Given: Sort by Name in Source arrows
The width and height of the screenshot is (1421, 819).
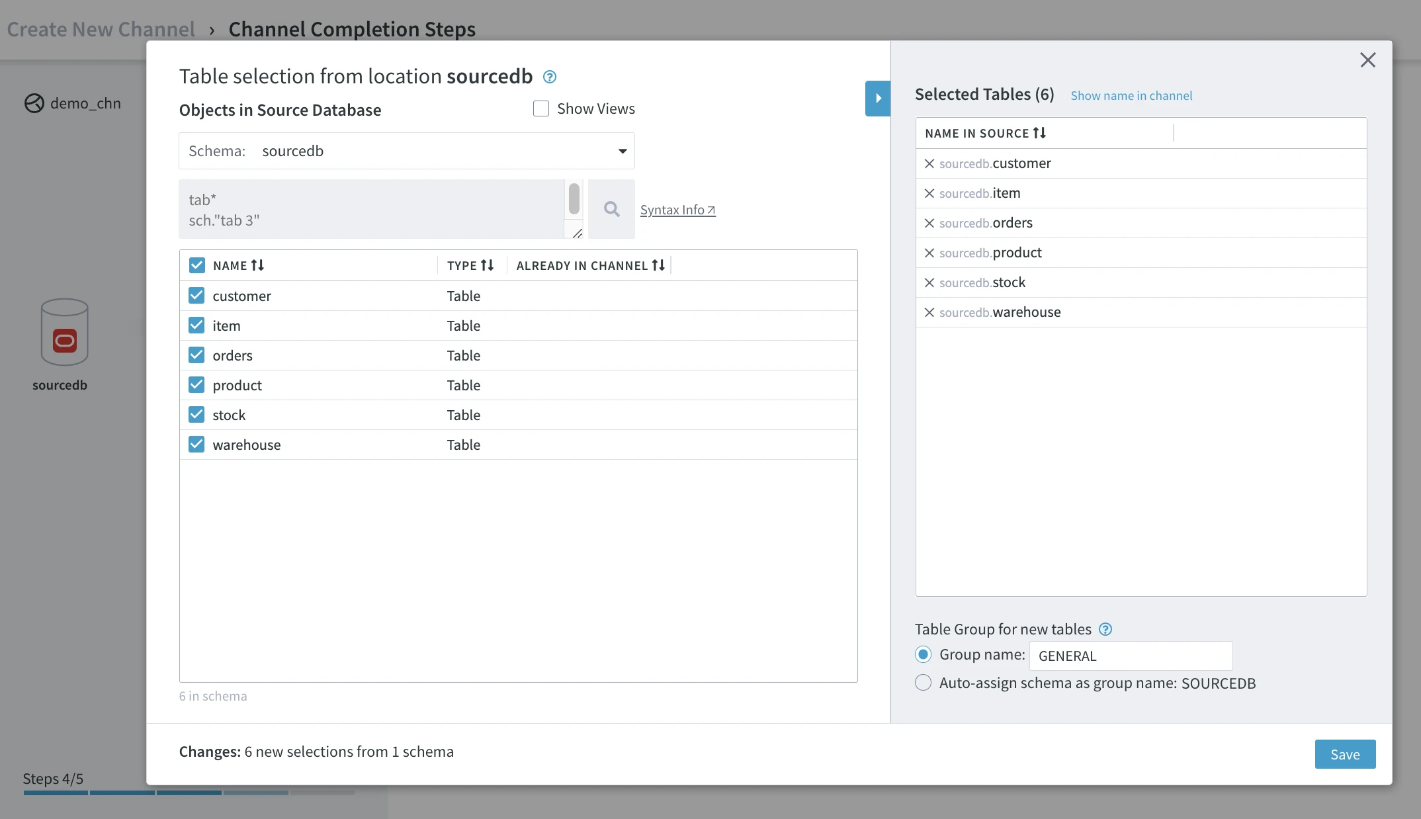Looking at the screenshot, I should 1039,133.
